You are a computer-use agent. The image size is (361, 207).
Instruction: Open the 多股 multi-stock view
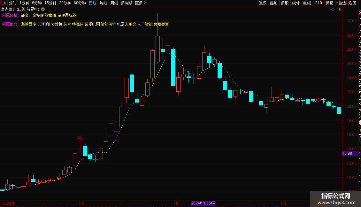[x=285, y=3]
